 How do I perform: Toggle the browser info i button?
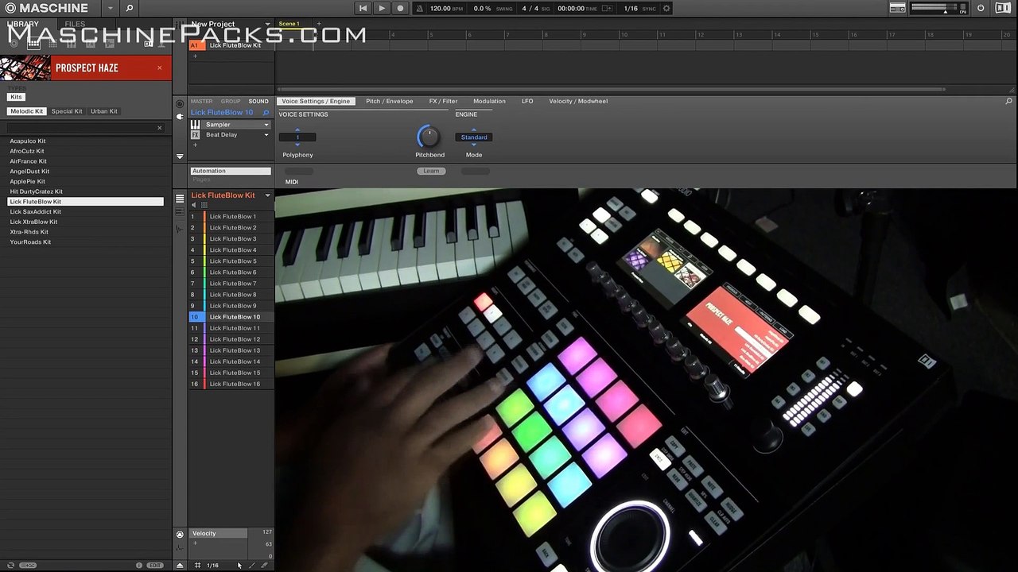(x=139, y=566)
